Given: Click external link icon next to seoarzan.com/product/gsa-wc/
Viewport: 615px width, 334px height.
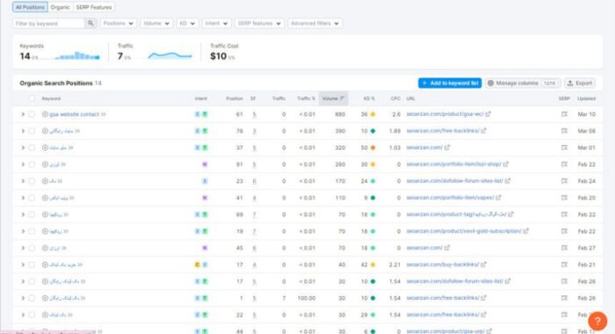Looking at the screenshot, I should [x=488, y=114].
